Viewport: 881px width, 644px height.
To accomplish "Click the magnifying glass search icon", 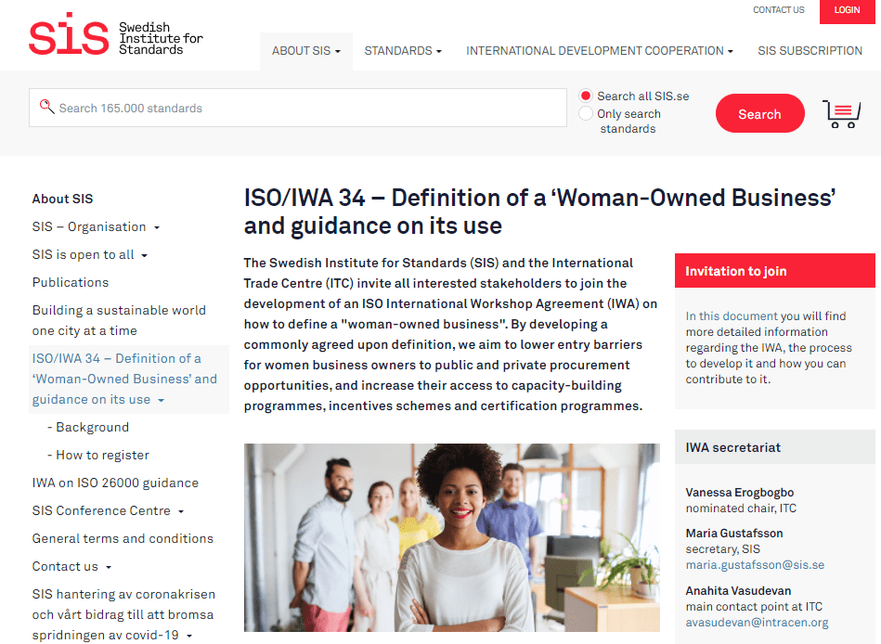I will 46,108.
